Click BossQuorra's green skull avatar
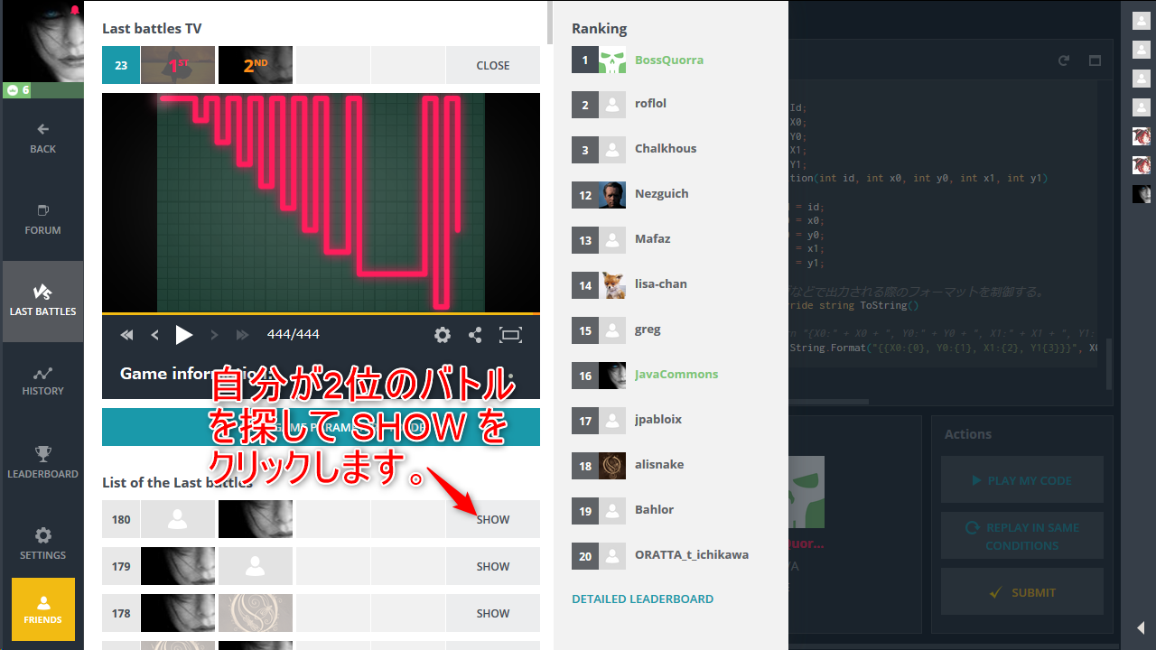Screen dimensions: 1156x650 point(612,60)
